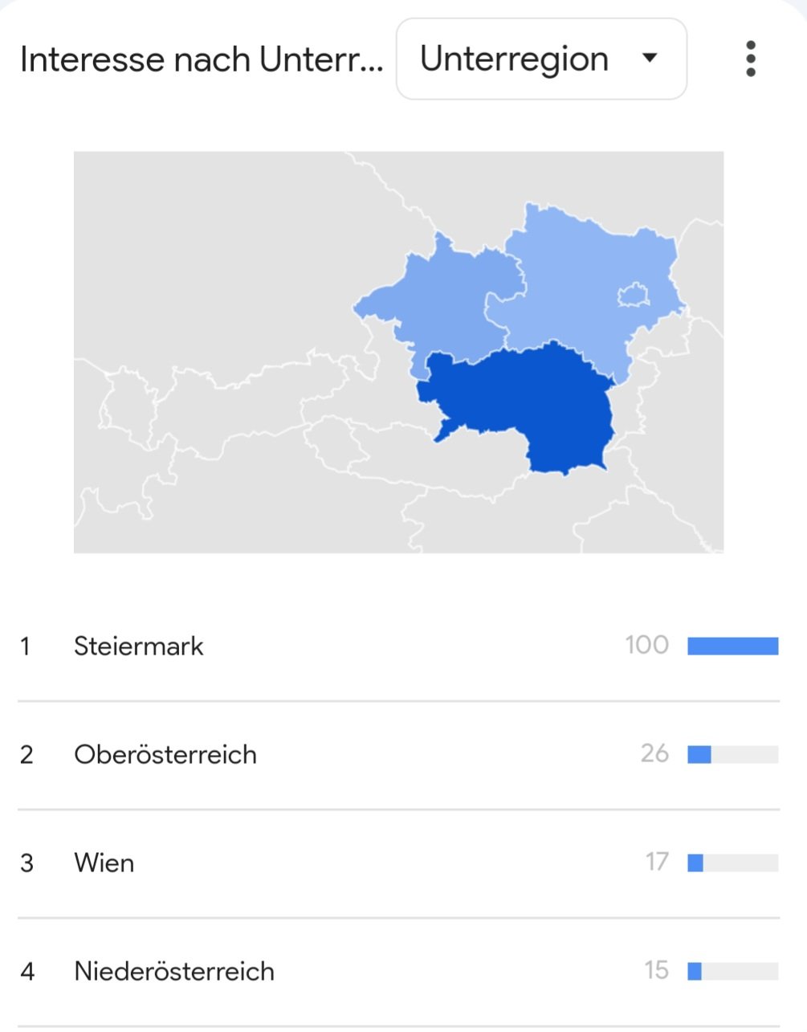
Task: Click the dropdown arrow next to Unterregion
Action: pos(650,58)
